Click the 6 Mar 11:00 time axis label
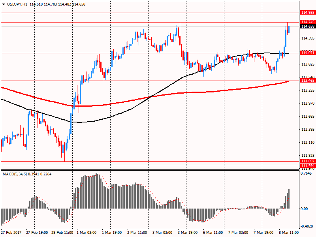Viewport: 316px width, 237px height. pos(213,232)
